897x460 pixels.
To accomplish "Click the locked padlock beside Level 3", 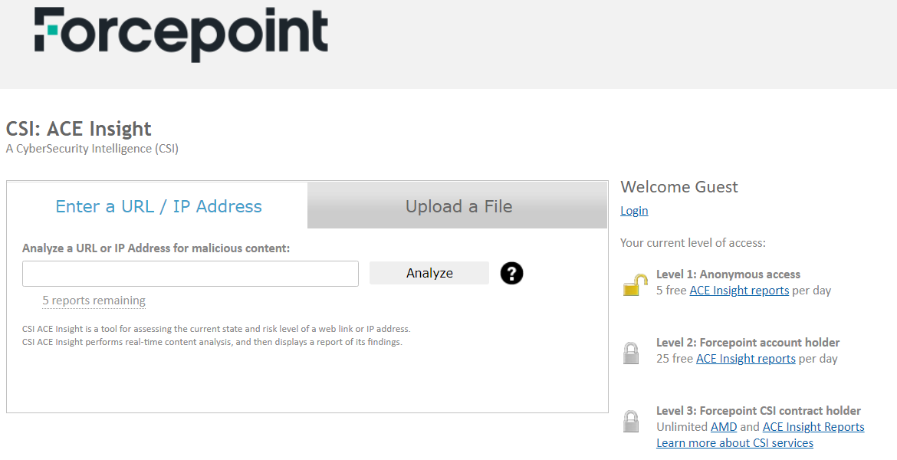I will tap(631, 421).
